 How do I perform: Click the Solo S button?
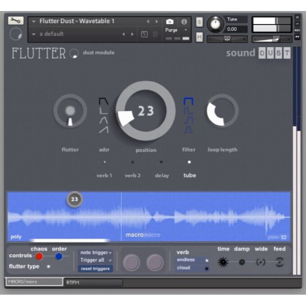(200, 22)
